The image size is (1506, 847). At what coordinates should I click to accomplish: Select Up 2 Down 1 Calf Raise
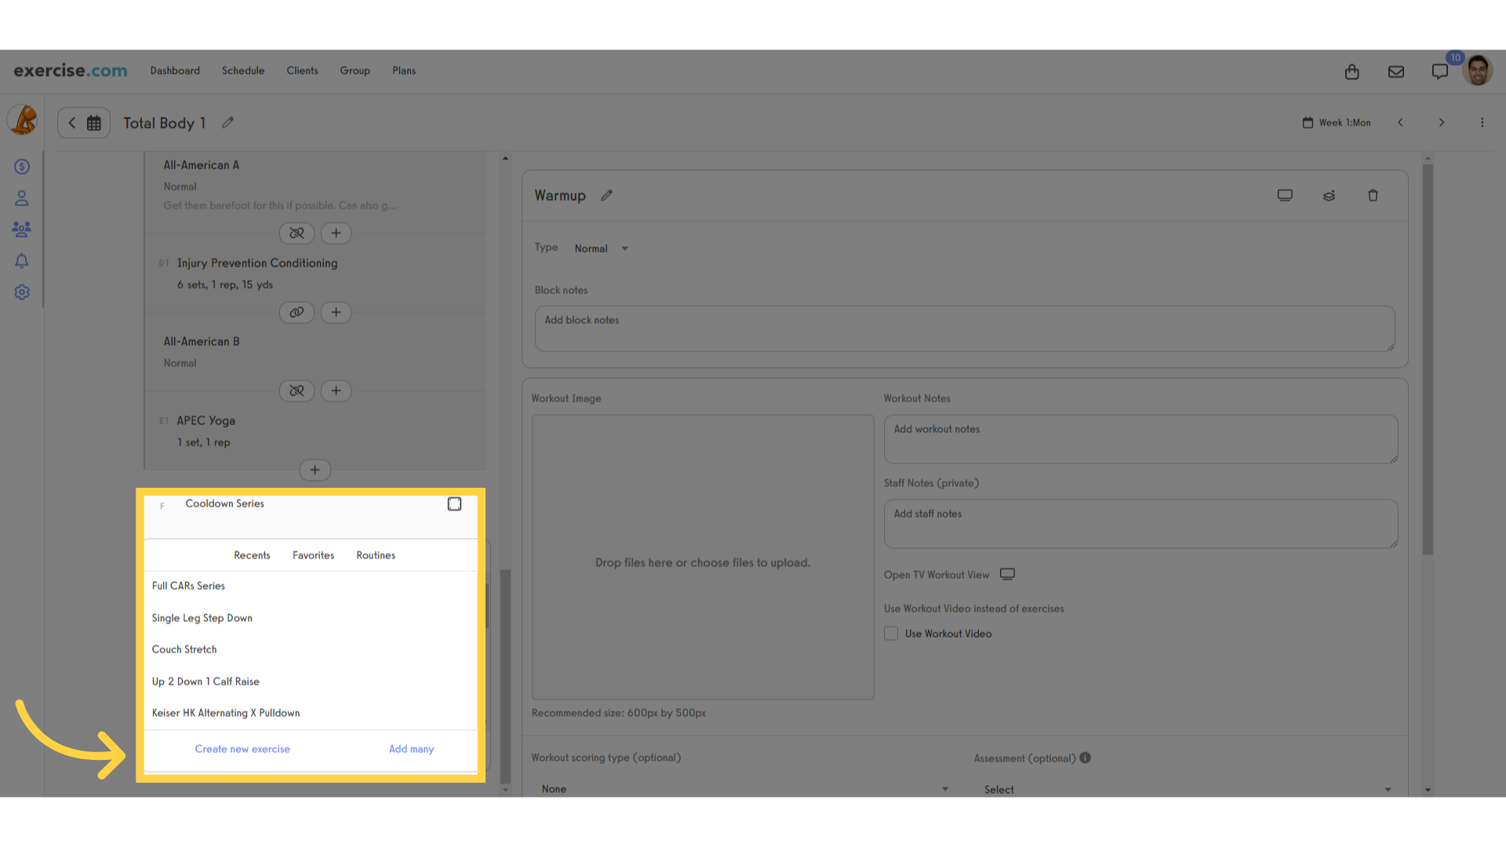click(311, 682)
